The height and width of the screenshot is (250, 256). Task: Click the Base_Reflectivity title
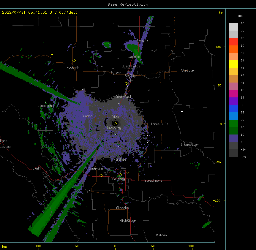tap(128, 4)
